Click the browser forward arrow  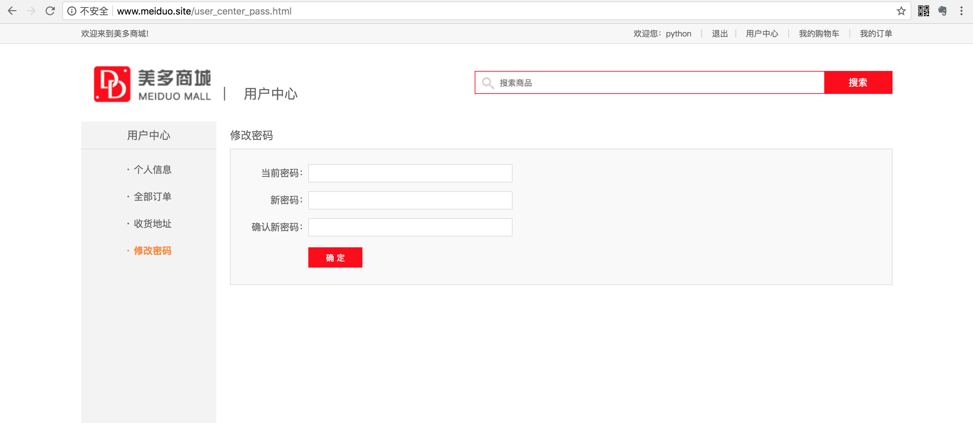click(x=31, y=11)
